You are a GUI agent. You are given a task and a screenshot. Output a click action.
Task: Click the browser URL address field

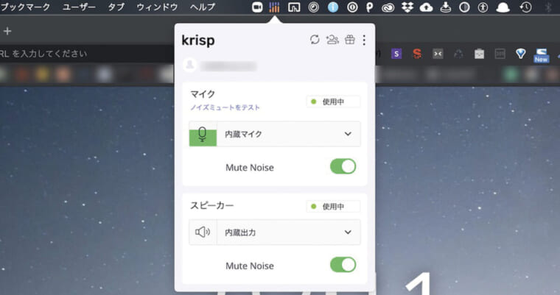click(x=85, y=54)
